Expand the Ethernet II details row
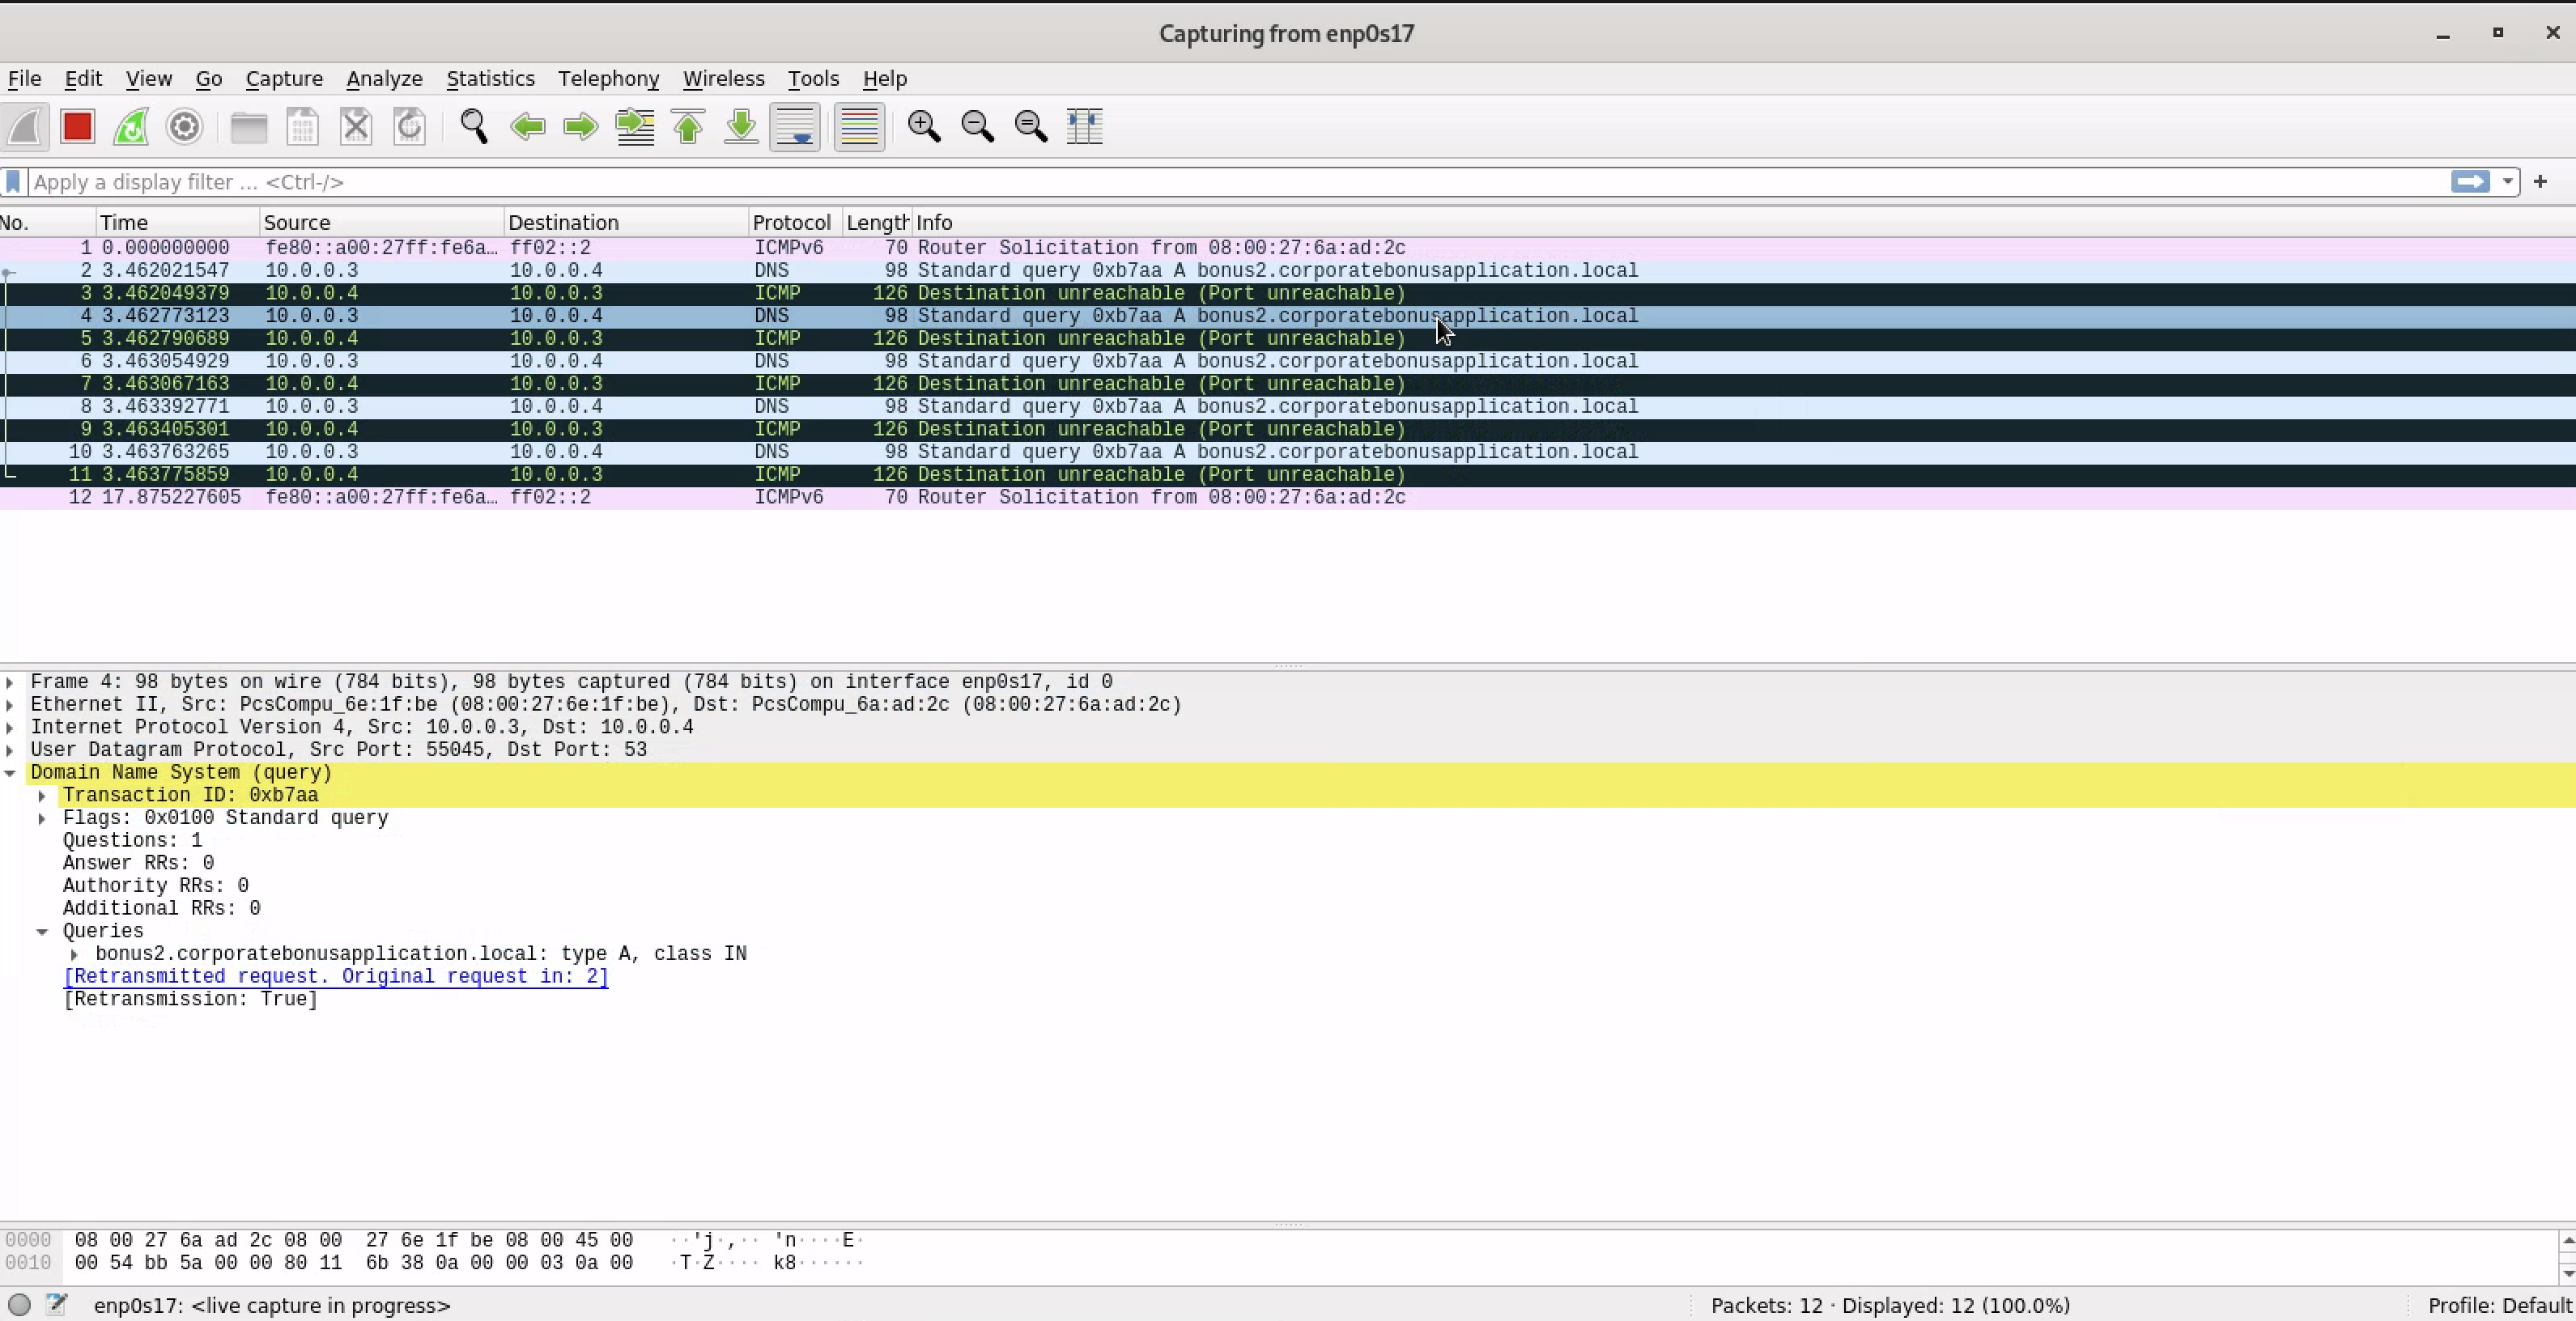Image resolution: width=2576 pixels, height=1321 pixels. 10,705
